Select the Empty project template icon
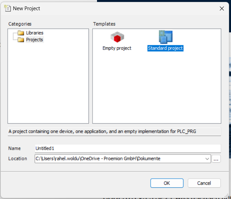The image size is (231, 199). [117, 37]
